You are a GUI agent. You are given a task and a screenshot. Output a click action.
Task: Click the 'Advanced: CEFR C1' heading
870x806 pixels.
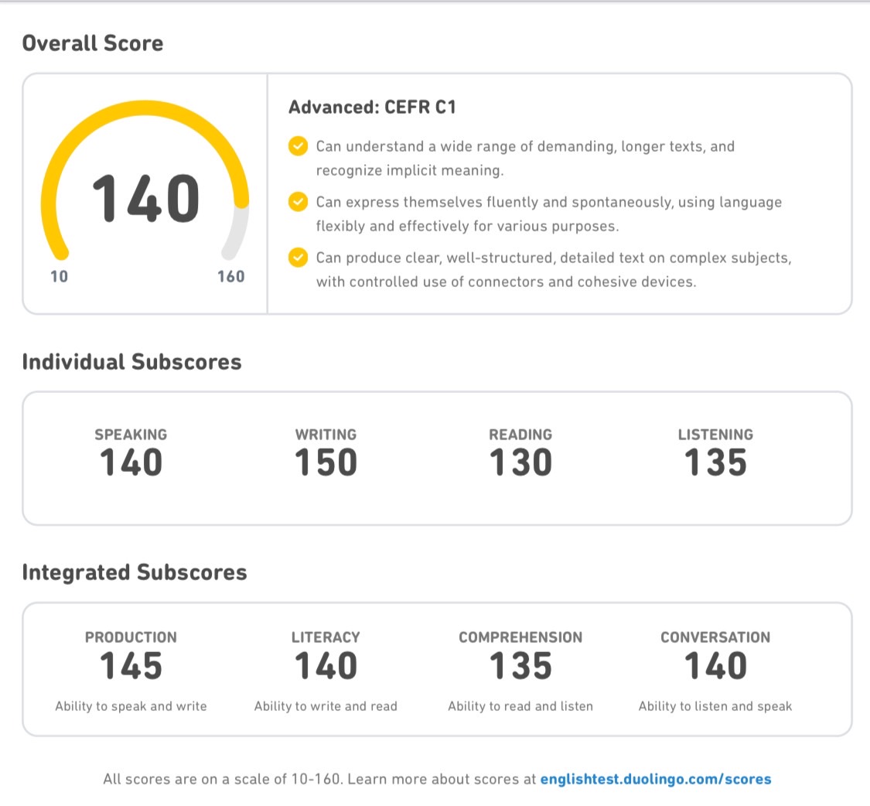(372, 107)
